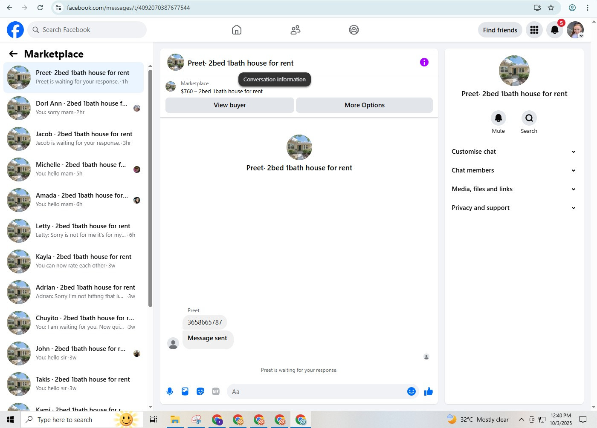The image size is (597, 428).
Task: Click the browser address bar URL
Action: 128,8
